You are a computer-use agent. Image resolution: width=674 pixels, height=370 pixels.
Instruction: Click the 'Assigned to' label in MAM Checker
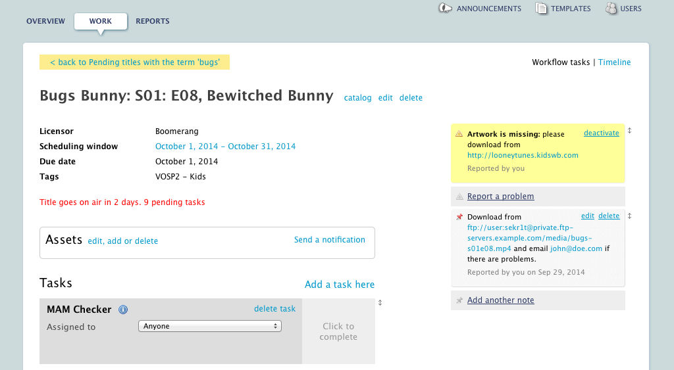71,327
